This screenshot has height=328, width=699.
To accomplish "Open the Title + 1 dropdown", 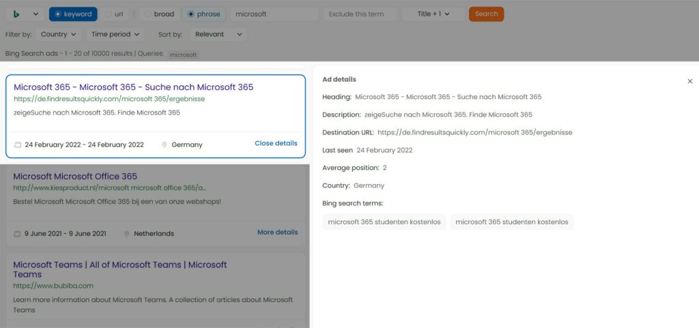I will click(433, 14).
